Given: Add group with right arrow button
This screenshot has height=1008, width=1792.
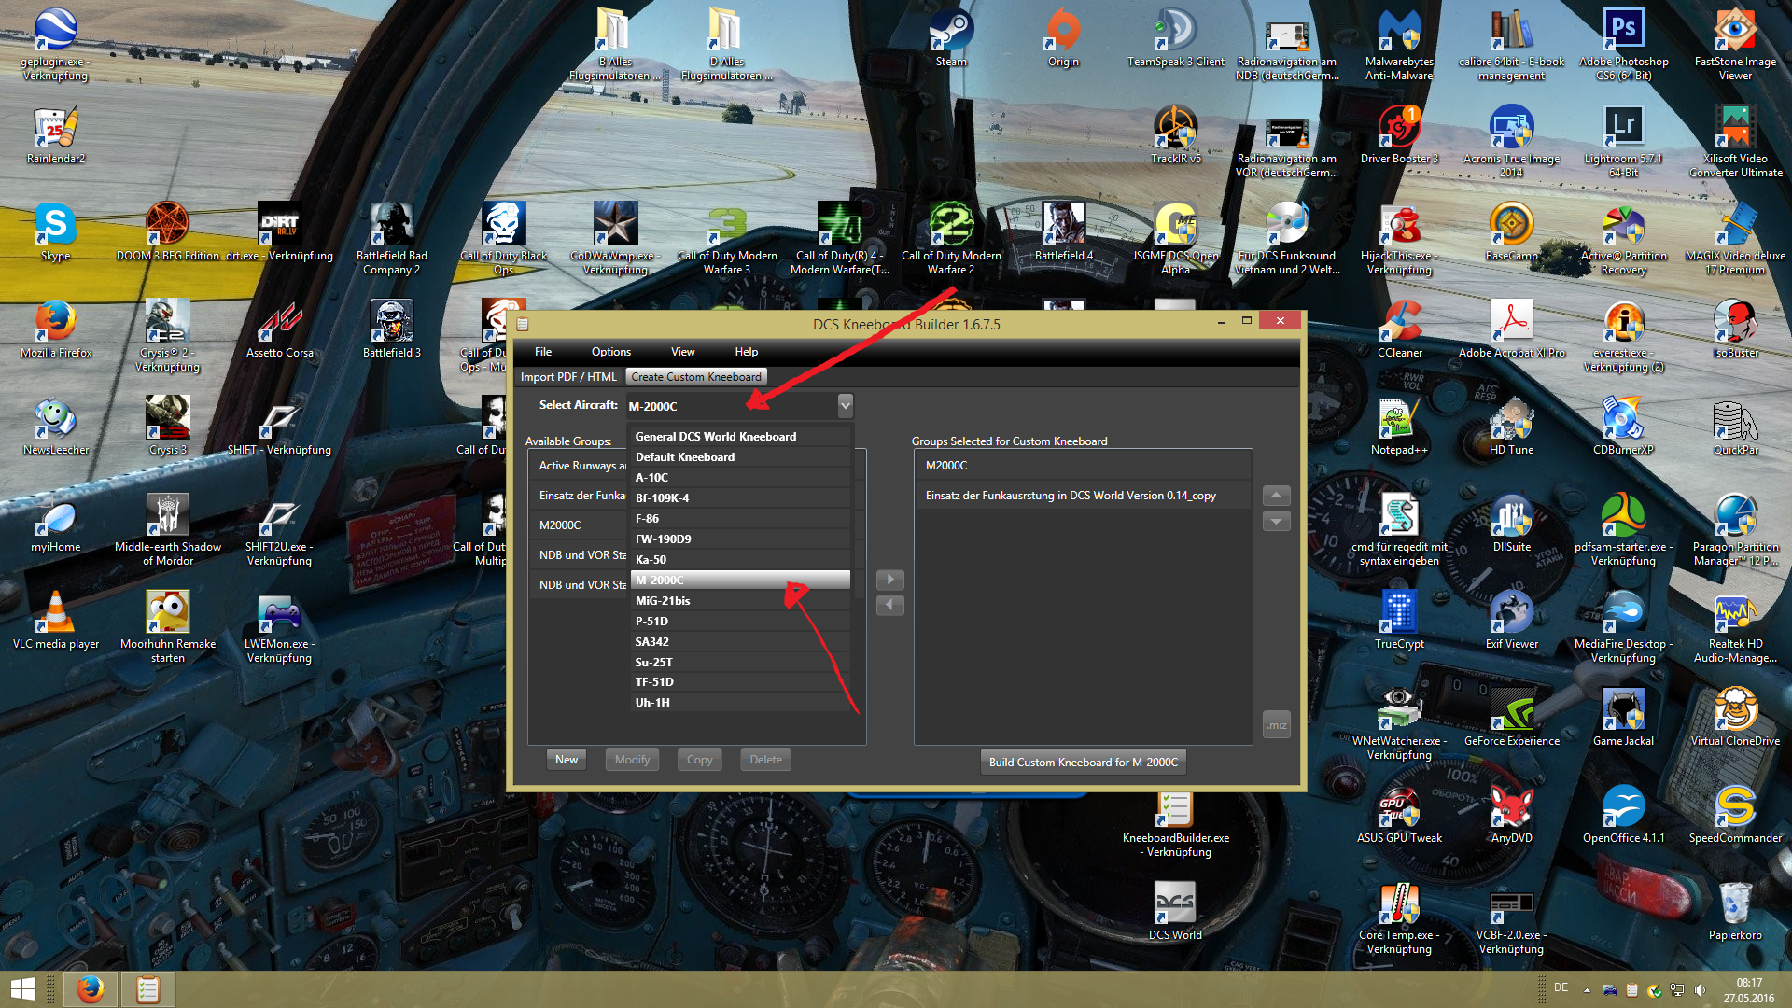Looking at the screenshot, I should [x=890, y=580].
